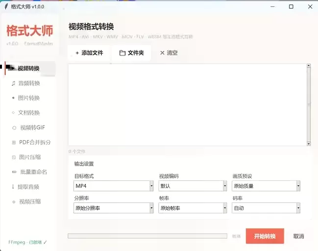This screenshot has width=318, height=251.
Task: Click inside the empty file list area
Action: (x=188, y=105)
